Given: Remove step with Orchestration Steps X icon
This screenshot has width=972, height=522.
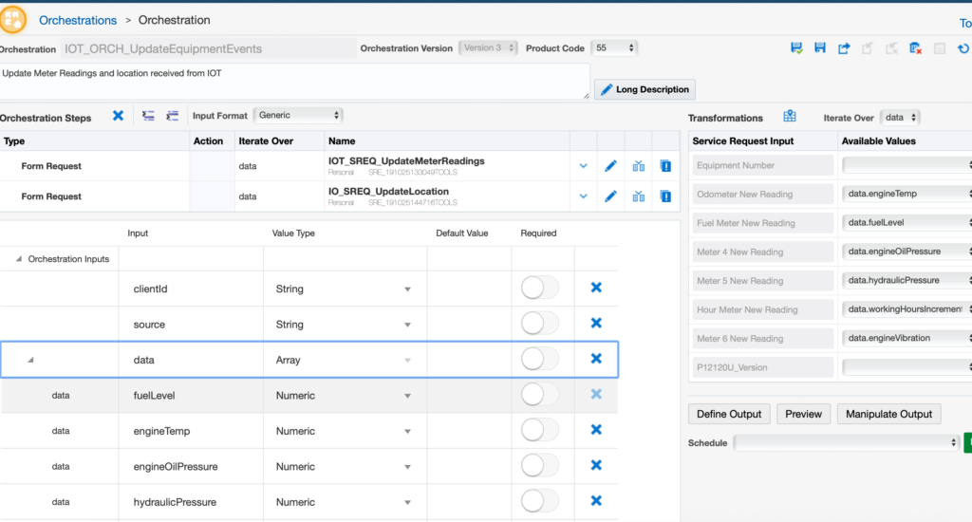Looking at the screenshot, I should coord(118,115).
